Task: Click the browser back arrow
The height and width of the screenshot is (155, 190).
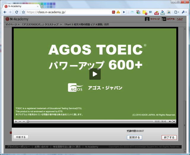Action: (5, 12)
